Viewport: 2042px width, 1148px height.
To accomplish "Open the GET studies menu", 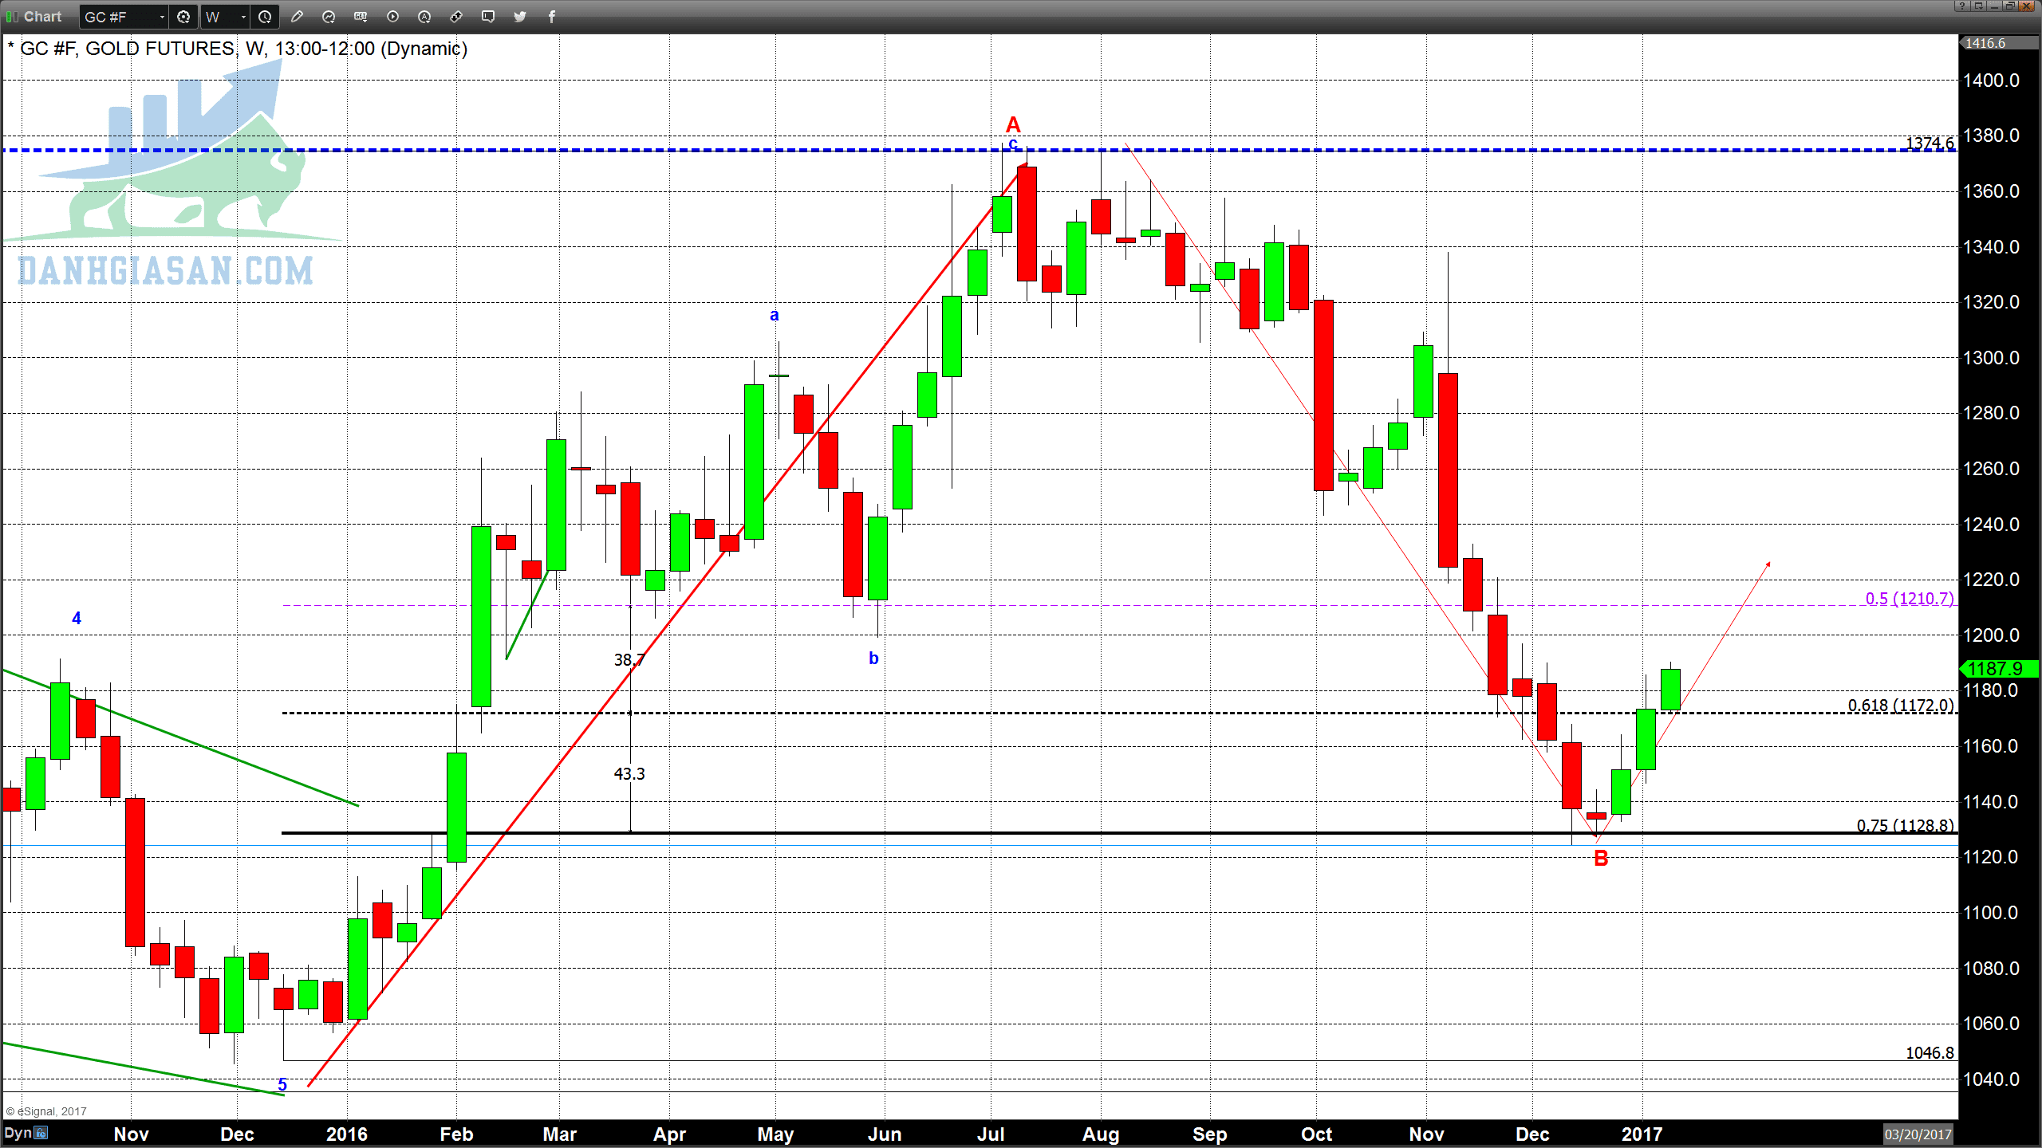I will pyautogui.click(x=361, y=17).
